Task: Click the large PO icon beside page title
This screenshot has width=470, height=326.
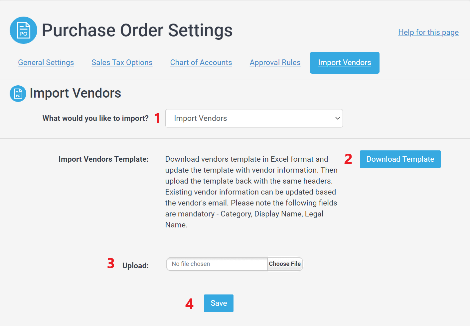Action: coord(23,30)
